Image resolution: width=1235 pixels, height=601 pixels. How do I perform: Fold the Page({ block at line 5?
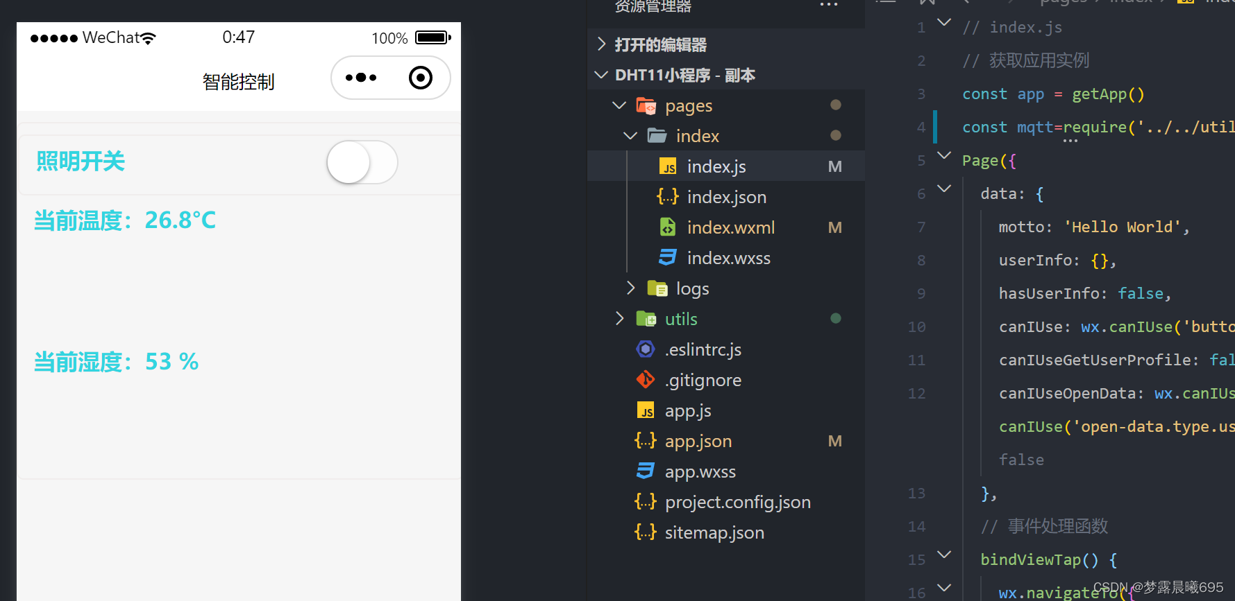point(944,155)
